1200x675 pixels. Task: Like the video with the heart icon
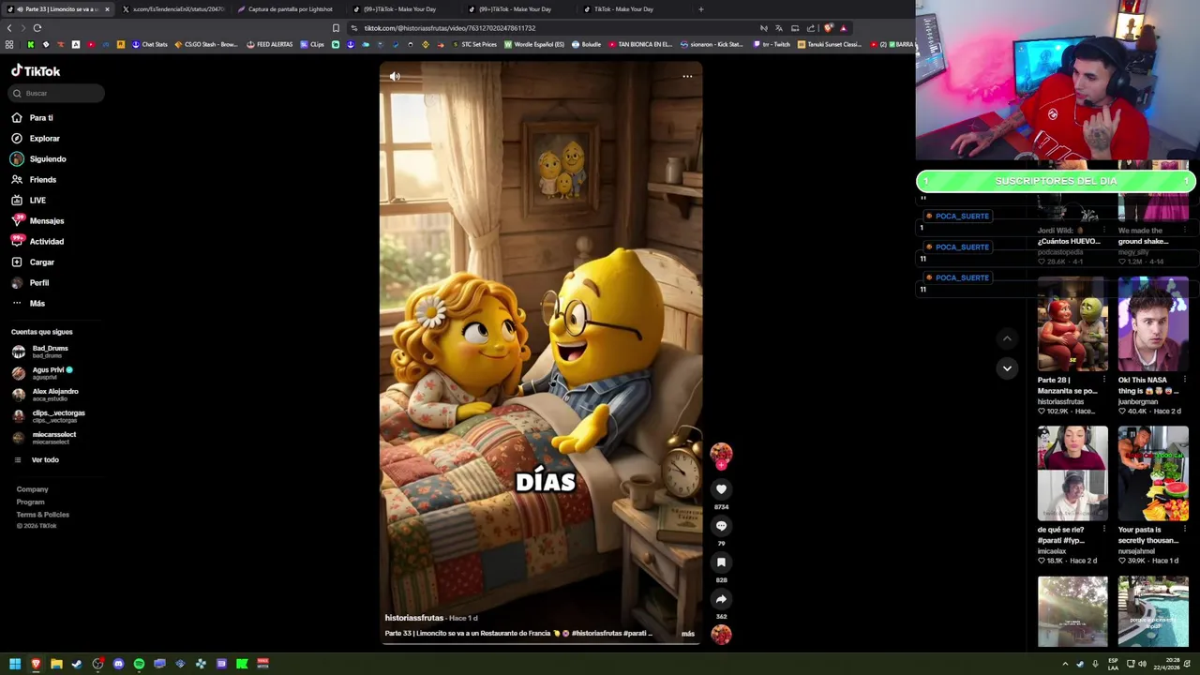click(721, 489)
